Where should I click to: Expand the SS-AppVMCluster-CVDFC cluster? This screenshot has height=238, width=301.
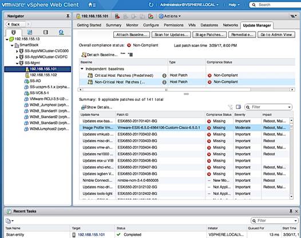[x=17, y=57]
